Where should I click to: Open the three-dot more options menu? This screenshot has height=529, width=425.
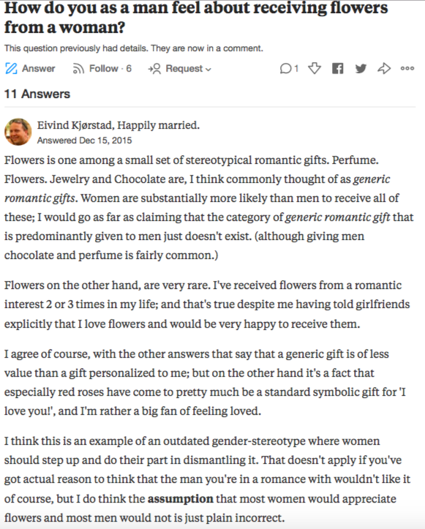pos(407,69)
